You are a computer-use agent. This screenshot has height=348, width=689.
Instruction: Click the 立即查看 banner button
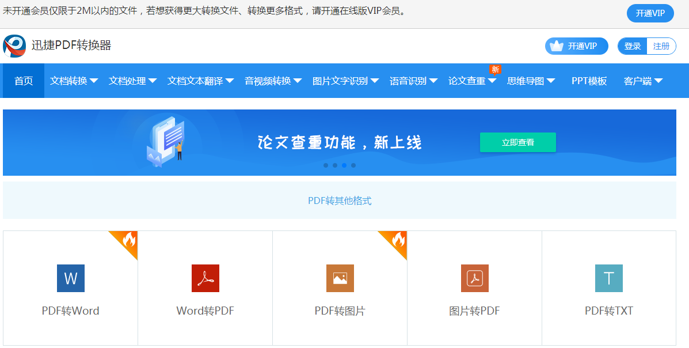click(517, 141)
